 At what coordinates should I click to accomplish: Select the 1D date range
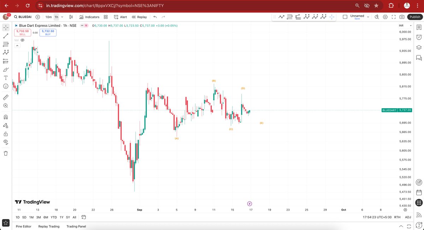pos(18,217)
